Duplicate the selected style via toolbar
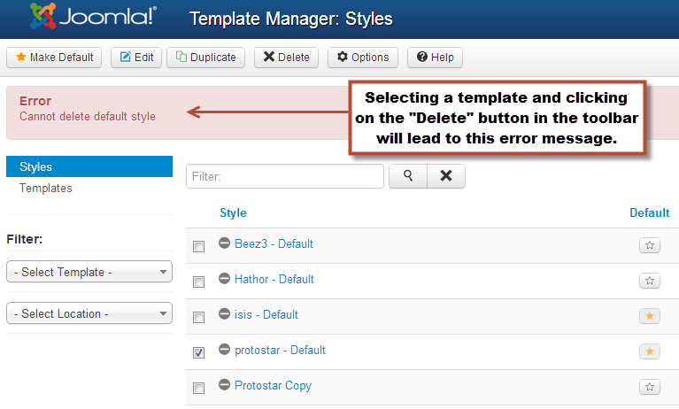The height and width of the screenshot is (409, 679). click(205, 58)
